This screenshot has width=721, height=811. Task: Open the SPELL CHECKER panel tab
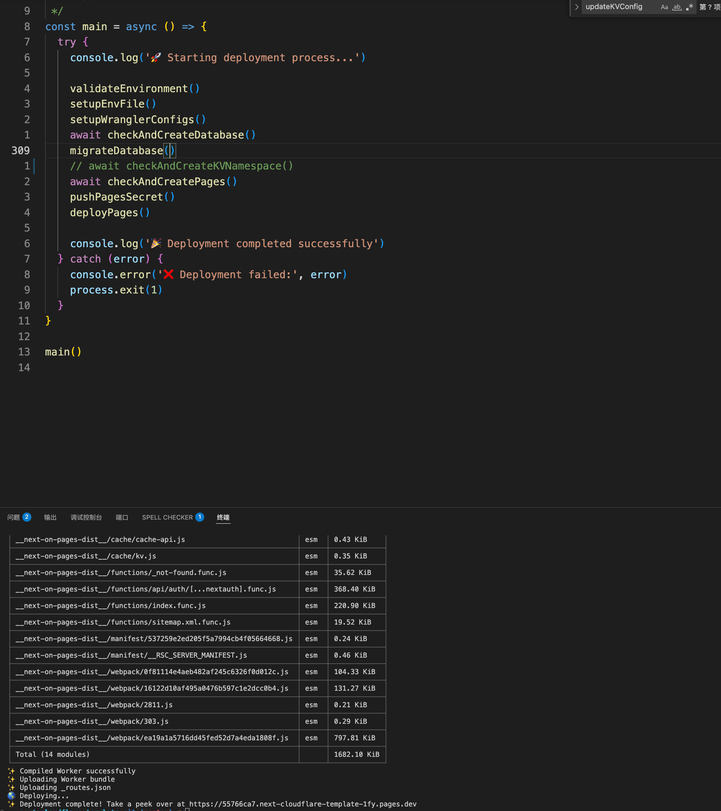(167, 518)
